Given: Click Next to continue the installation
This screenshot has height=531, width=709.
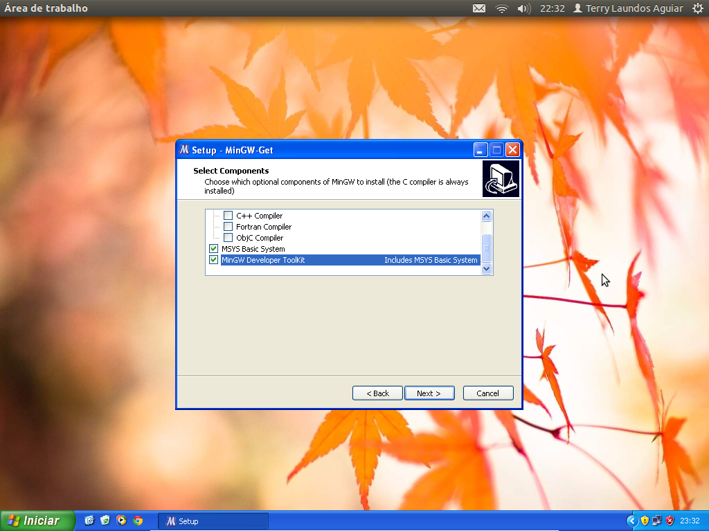Looking at the screenshot, I should (x=429, y=393).
